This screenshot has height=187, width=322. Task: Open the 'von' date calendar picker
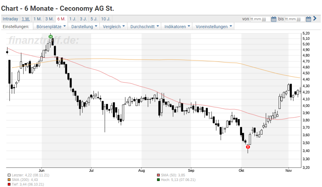(x=274, y=19)
